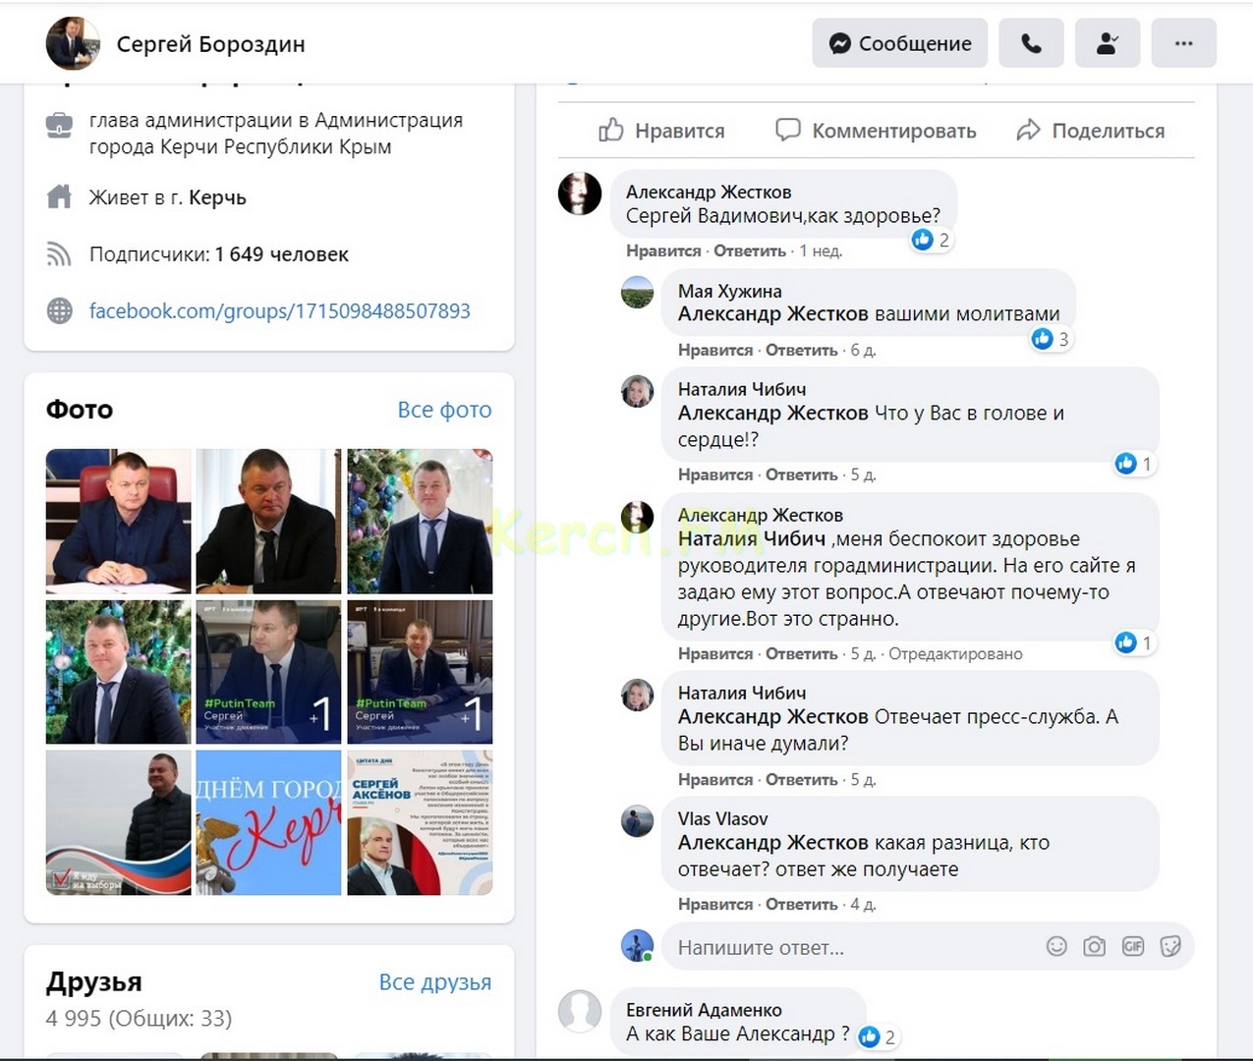Reply to Vlas Vlasov's comment
This screenshot has height=1061, width=1253.
[801, 905]
